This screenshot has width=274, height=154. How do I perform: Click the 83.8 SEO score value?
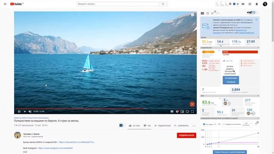tap(208, 102)
